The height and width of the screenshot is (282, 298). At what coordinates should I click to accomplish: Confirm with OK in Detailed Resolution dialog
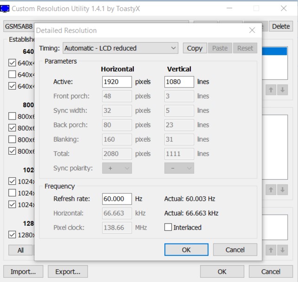pyautogui.click(x=186, y=249)
